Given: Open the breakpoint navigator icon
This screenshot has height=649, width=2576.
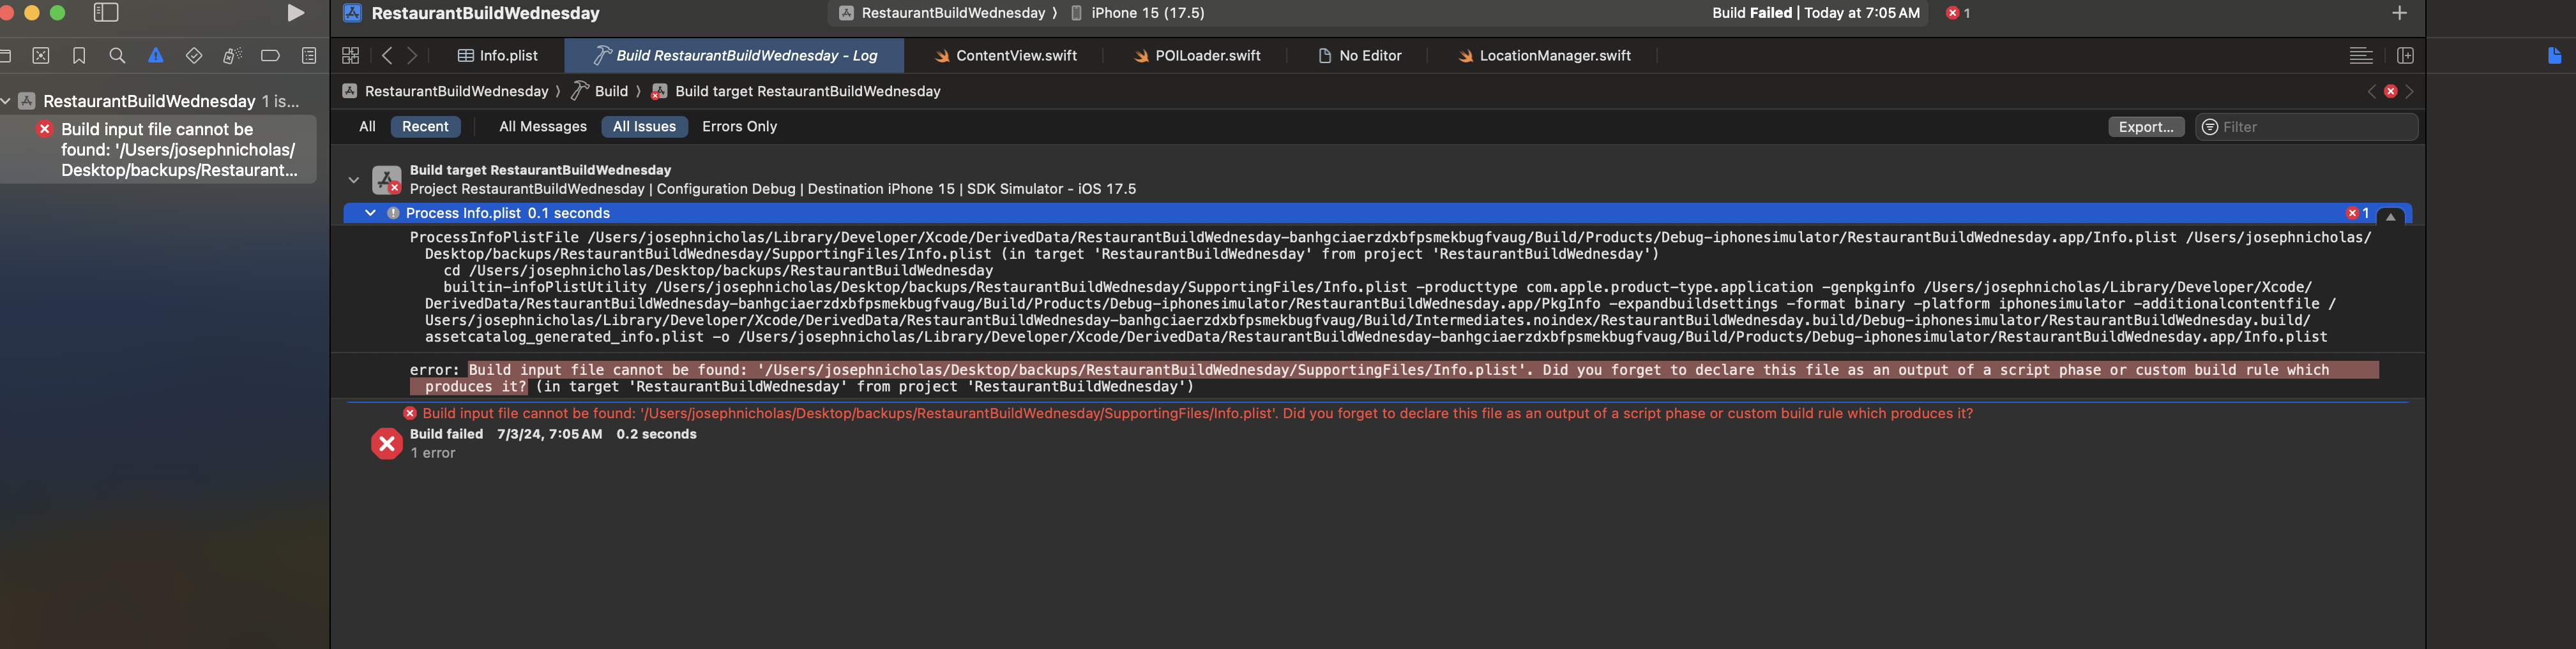Looking at the screenshot, I should (270, 56).
